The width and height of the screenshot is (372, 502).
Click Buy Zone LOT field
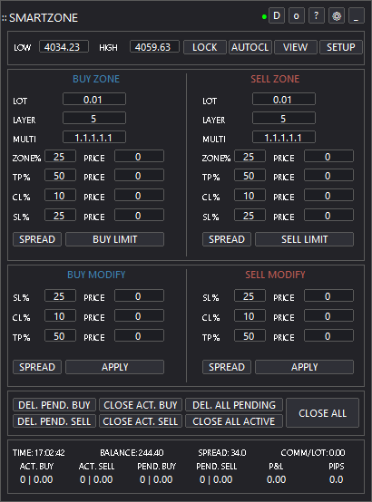pyautogui.click(x=94, y=100)
